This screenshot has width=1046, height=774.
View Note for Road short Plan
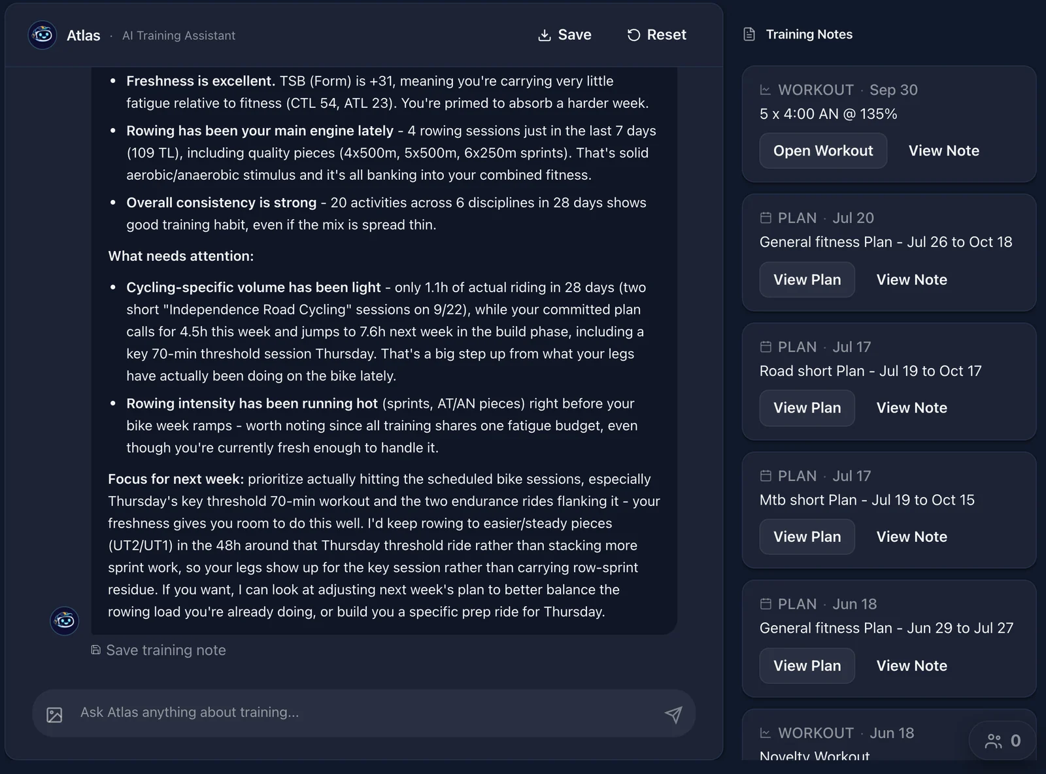pos(911,408)
